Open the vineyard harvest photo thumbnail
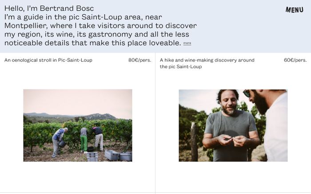Image resolution: width=311 pixels, height=194 pixels. 77,125
